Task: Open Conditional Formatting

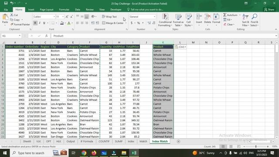Action: coord(165,20)
